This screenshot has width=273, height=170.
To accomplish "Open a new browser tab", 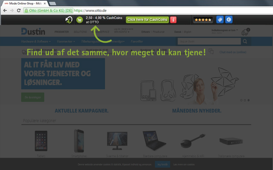I will [52, 3].
